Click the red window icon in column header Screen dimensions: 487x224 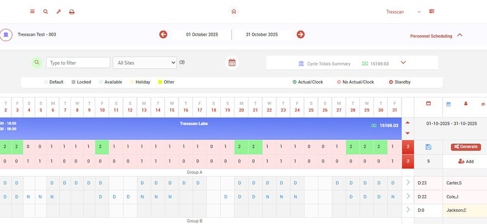(428, 104)
